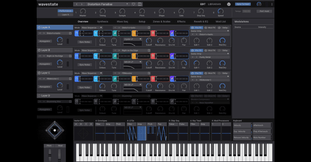Save the Distort-o-tastic wave sequence preset
Viewport: 311px width, 162px height.
149,28
